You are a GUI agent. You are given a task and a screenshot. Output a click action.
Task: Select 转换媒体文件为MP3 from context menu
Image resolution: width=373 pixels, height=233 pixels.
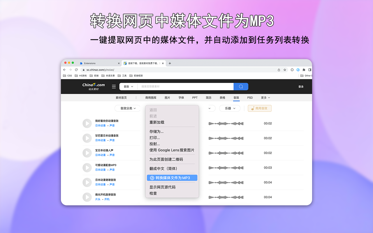(x=172, y=178)
